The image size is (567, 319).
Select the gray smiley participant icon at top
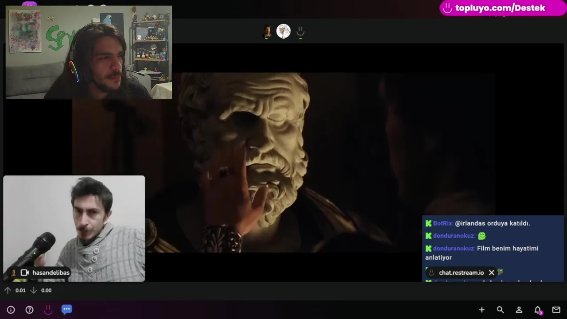(x=300, y=31)
